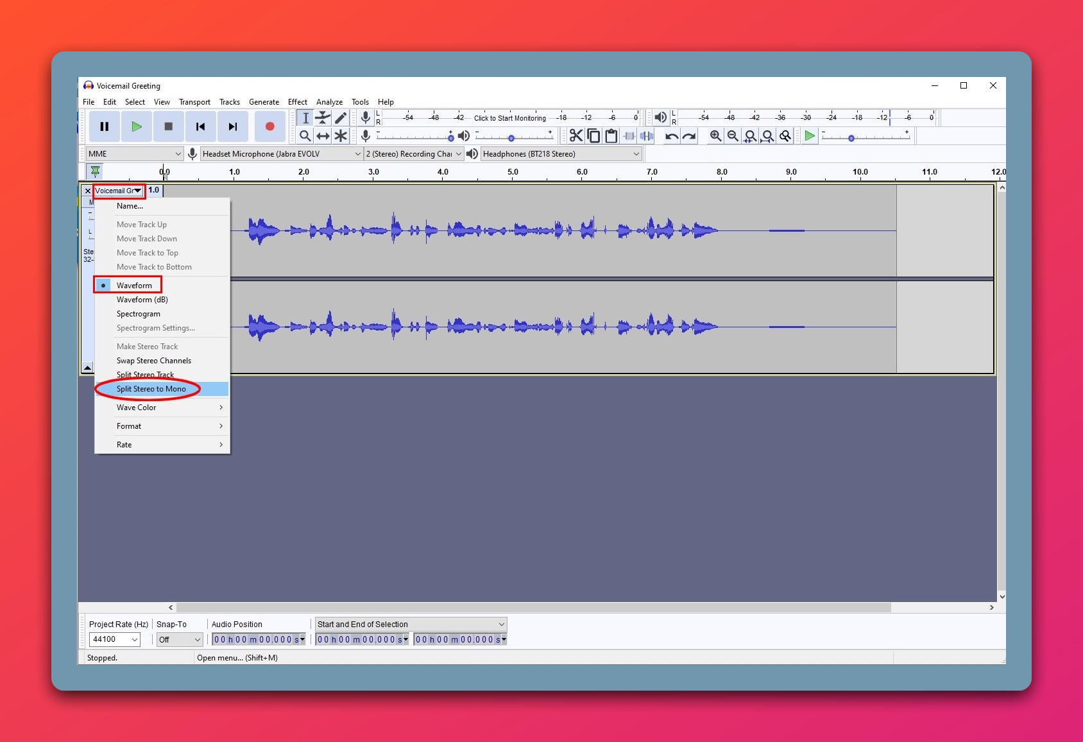Click the Stop button in transport toolbar
1083x742 pixels.
pos(168,126)
